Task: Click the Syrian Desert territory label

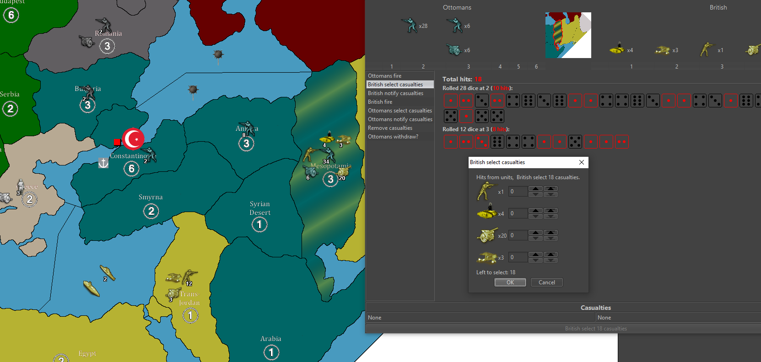Action: [x=260, y=208]
